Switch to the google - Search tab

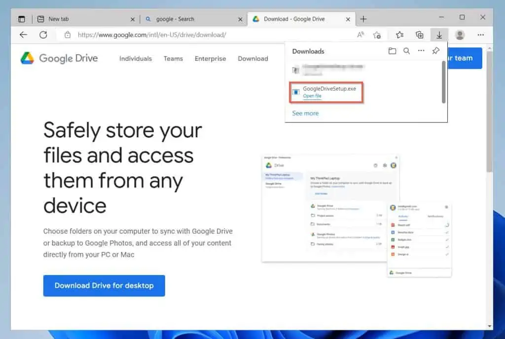(x=193, y=19)
